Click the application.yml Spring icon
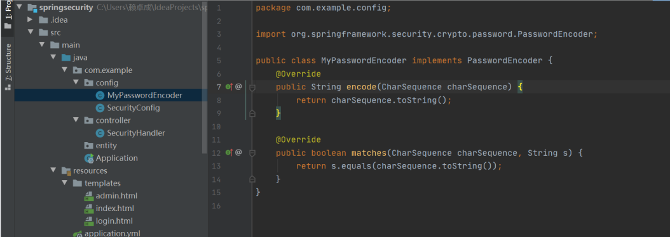 click(x=78, y=234)
